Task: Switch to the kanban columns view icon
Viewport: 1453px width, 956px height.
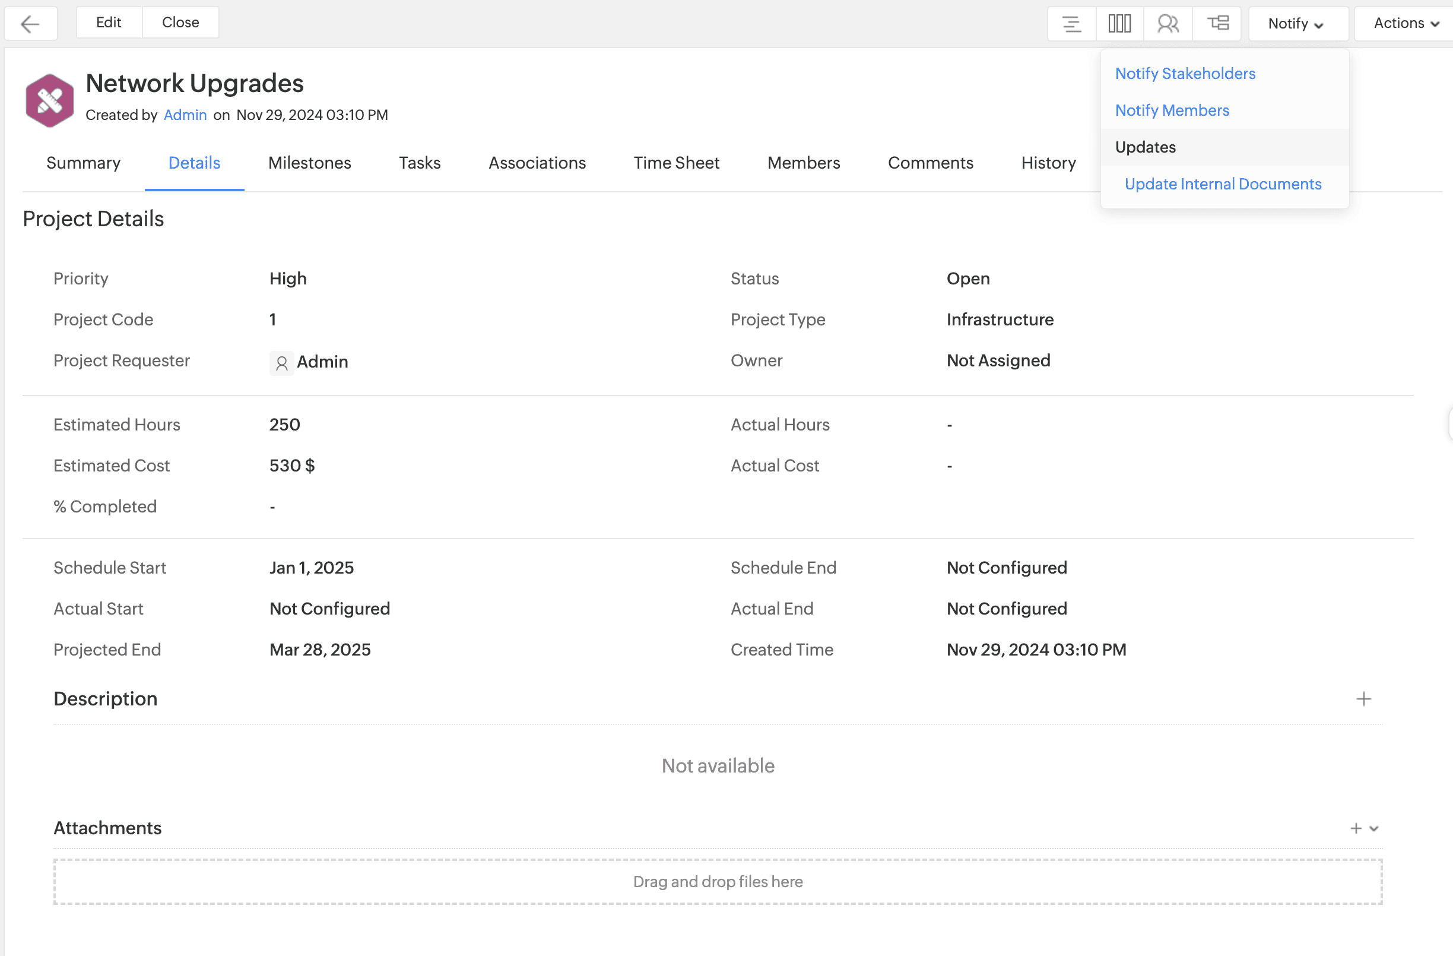Action: (x=1119, y=23)
